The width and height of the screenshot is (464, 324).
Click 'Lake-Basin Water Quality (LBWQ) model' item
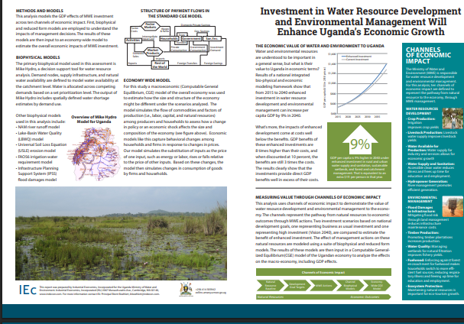tap(39, 136)
